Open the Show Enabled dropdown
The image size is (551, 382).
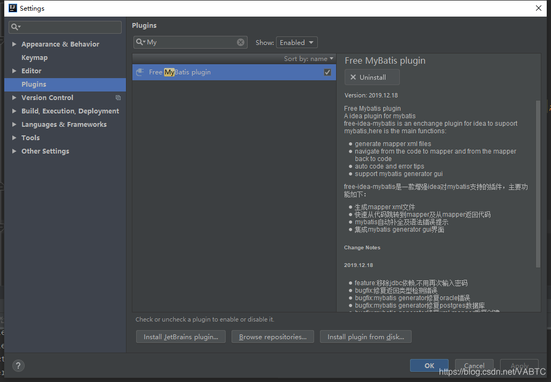tap(296, 42)
